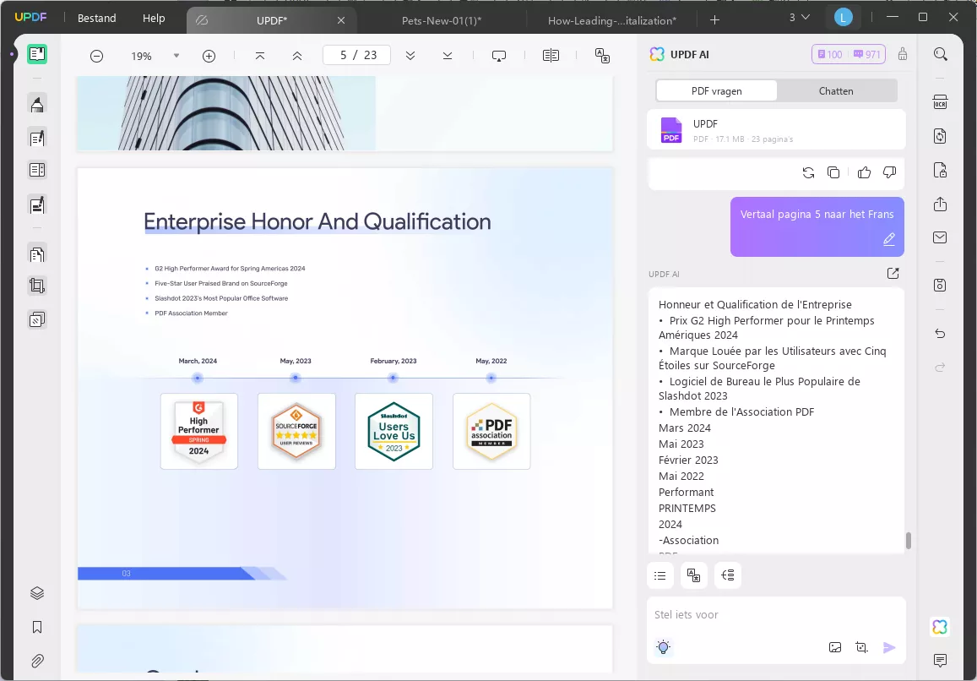Like the AI response with thumbs up
The height and width of the screenshot is (681, 977).
[864, 172]
